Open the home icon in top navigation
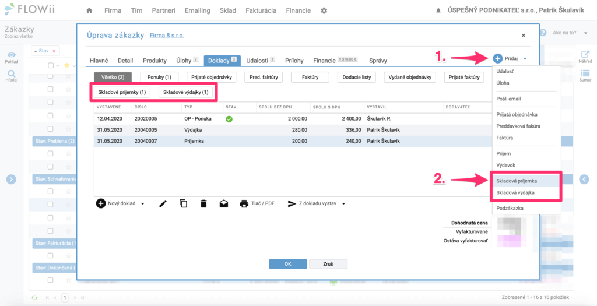 pos(89,10)
